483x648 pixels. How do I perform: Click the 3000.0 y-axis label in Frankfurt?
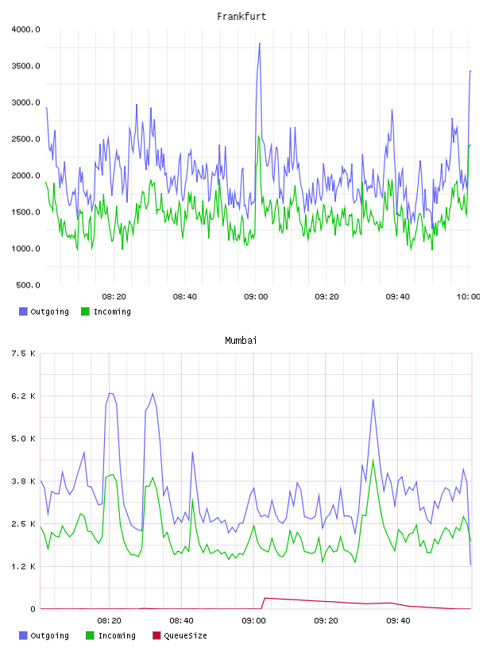pyautogui.click(x=25, y=102)
